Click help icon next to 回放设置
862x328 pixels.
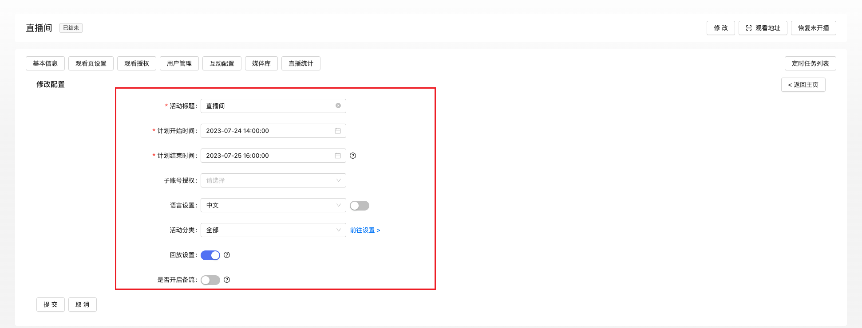point(227,255)
